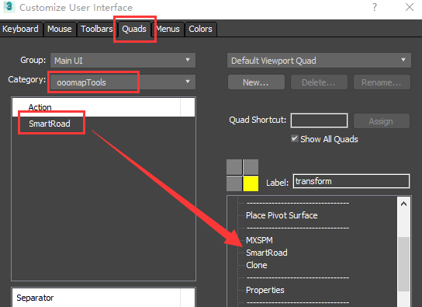Screen dimensions: 422x307
Task: Select SmartRoad in the Action list
Action: [x=50, y=124]
